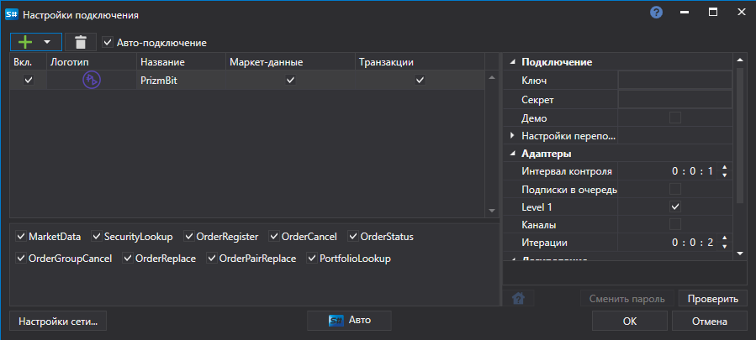Click the Вкл. column header
Viewport: 756px width, 340px height.
pyautogui.click(x=28, y=62)
